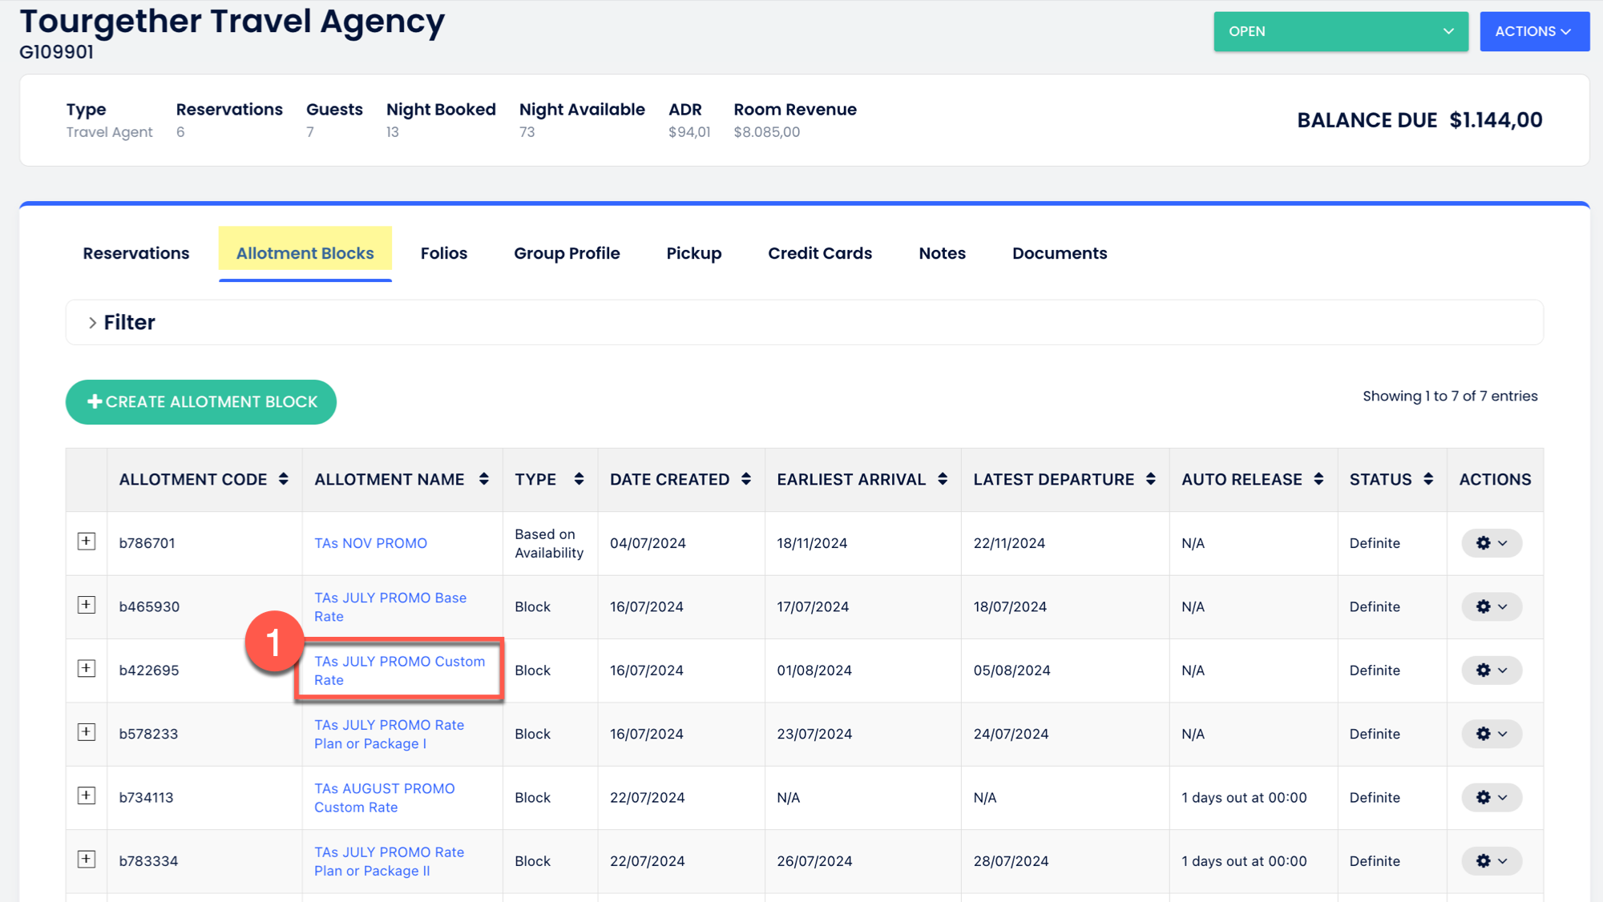Sort by Allotment Code column arrows
The height and width of the screenshot is (902, 1603).
284,479
